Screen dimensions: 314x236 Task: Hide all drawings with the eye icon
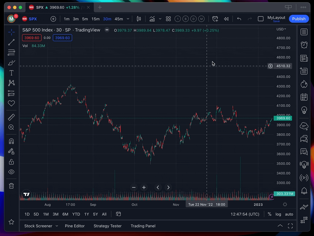click(x=11, y=172)
